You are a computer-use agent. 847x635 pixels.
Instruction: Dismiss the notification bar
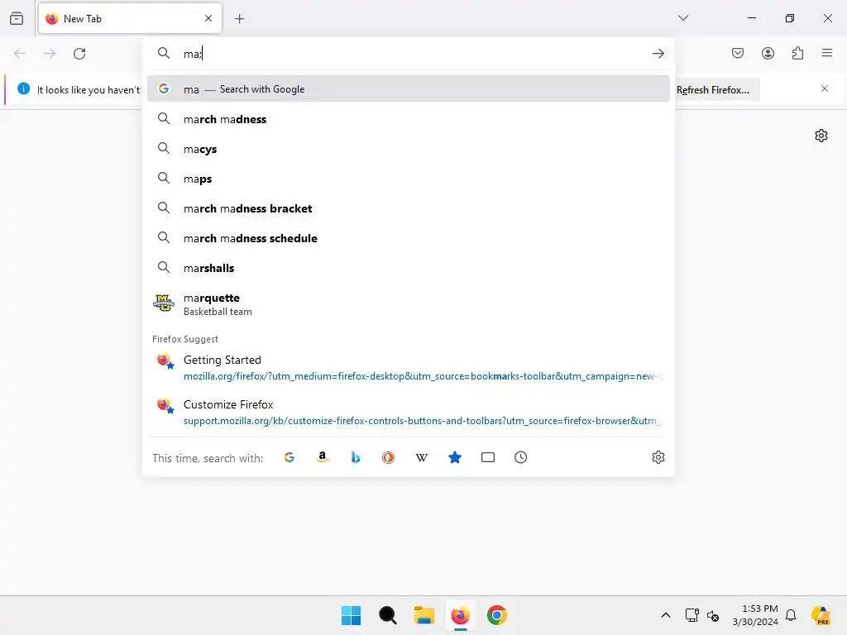825,88
